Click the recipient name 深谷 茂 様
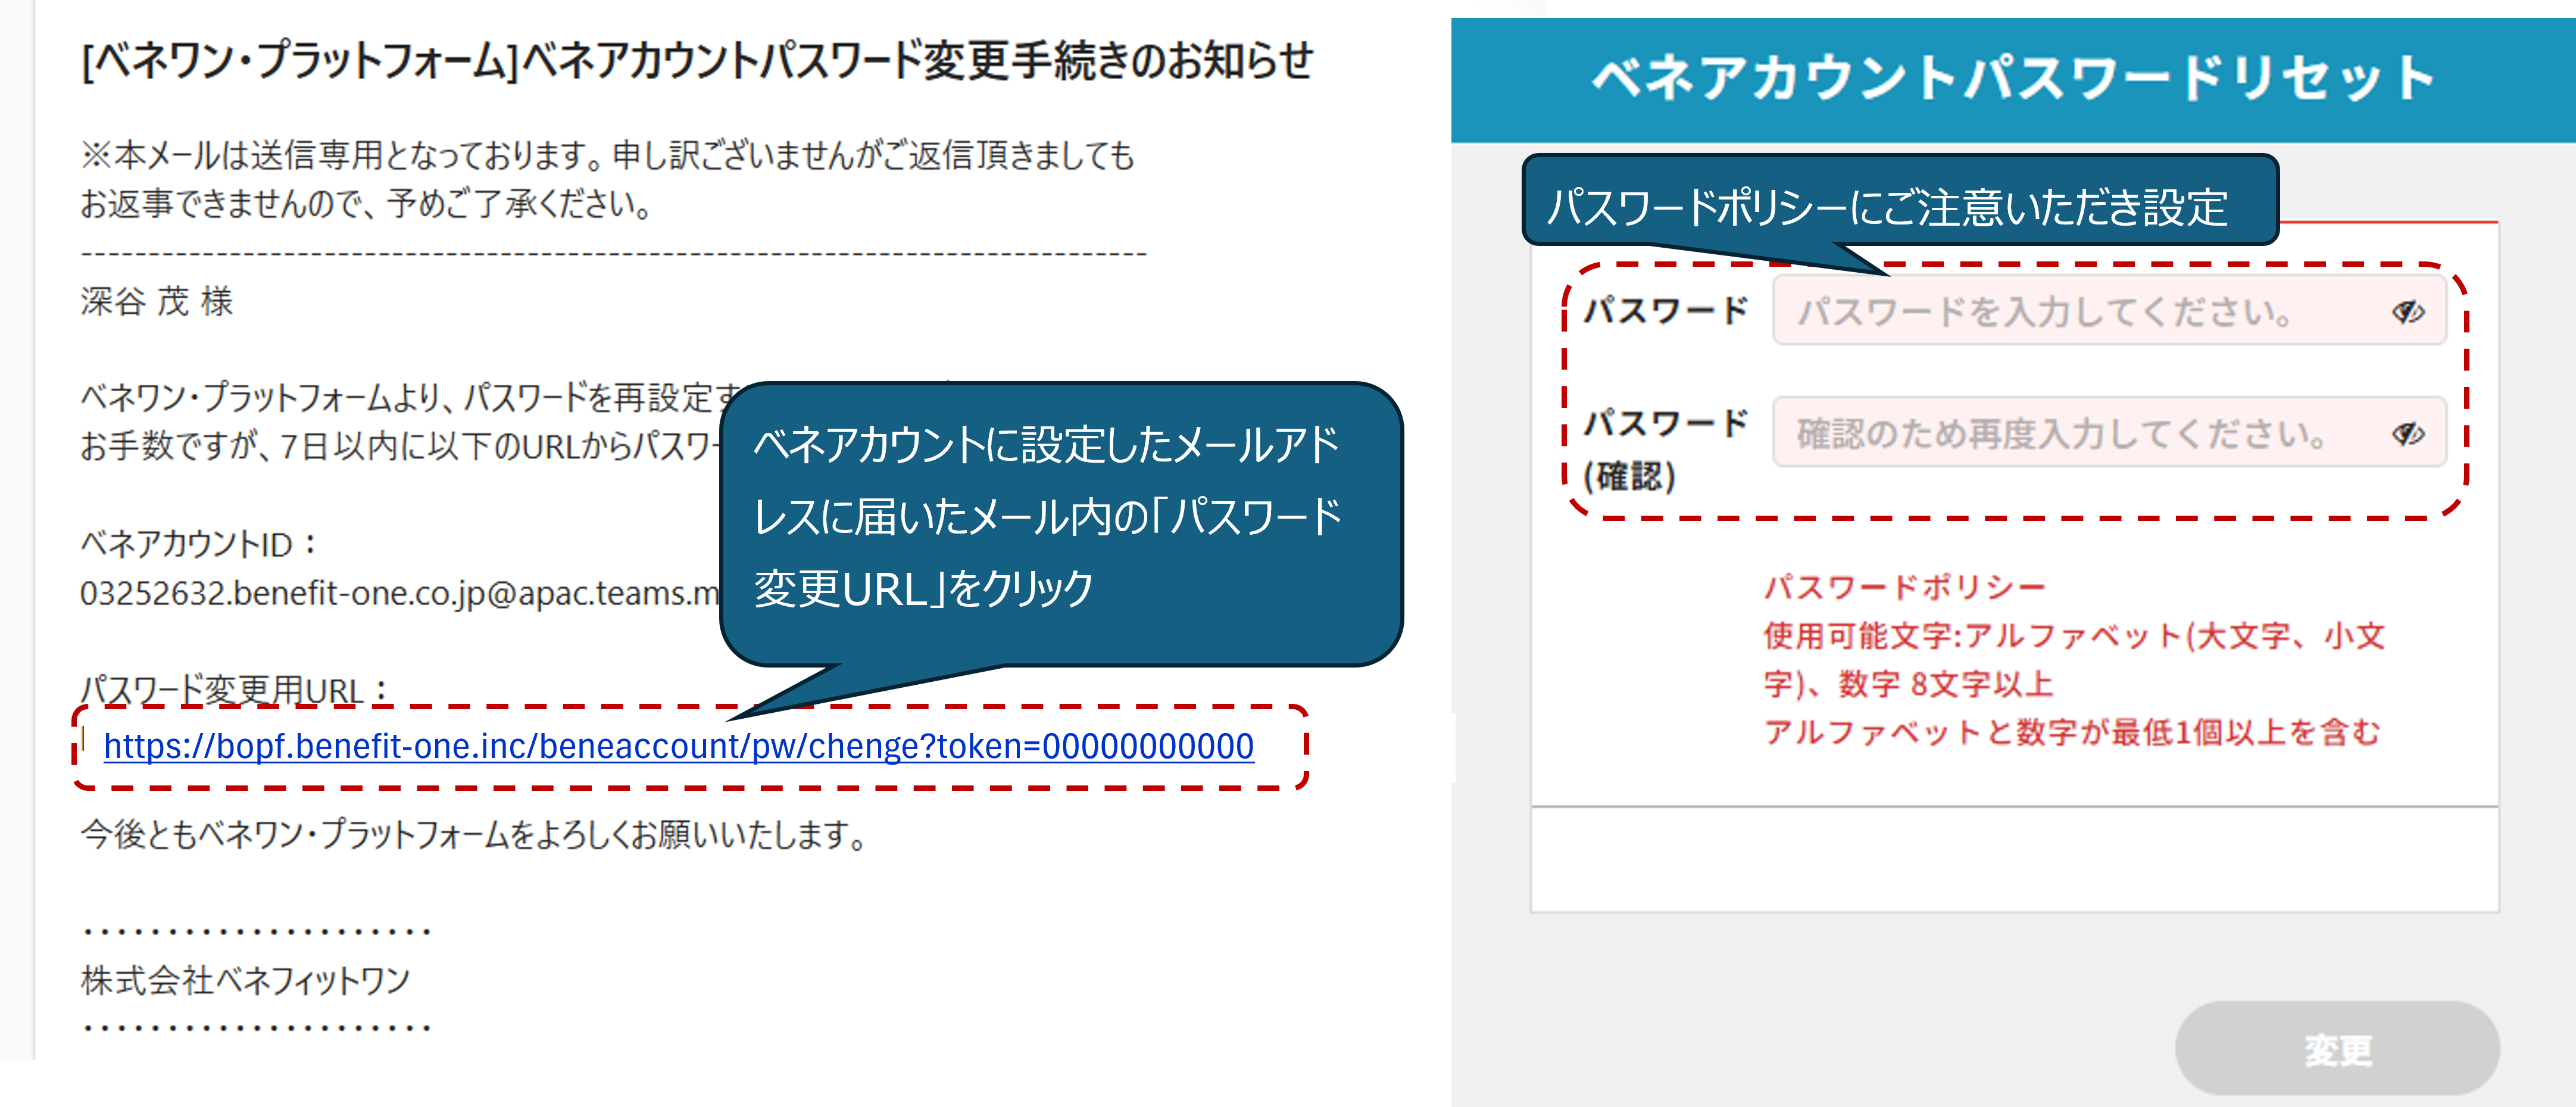Viewport: 2576px width, 1107px height. [157, 301]
